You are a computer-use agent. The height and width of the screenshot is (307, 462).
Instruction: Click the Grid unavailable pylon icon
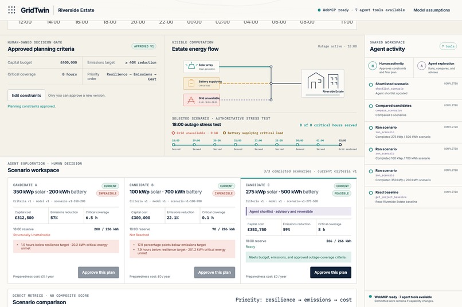point(191,100)
